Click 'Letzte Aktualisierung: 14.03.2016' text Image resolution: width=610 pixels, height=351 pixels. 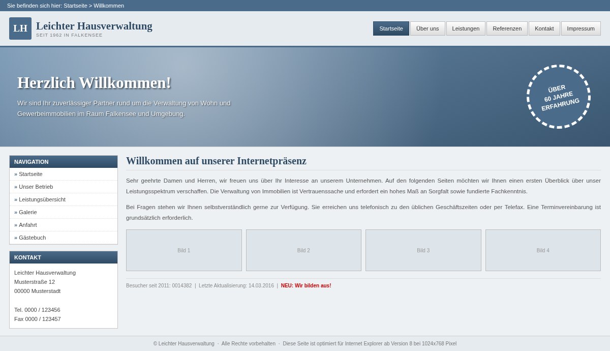tap(236, 286)
